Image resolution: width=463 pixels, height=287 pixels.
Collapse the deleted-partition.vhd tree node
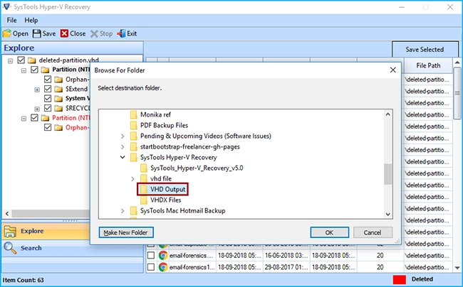11,61
